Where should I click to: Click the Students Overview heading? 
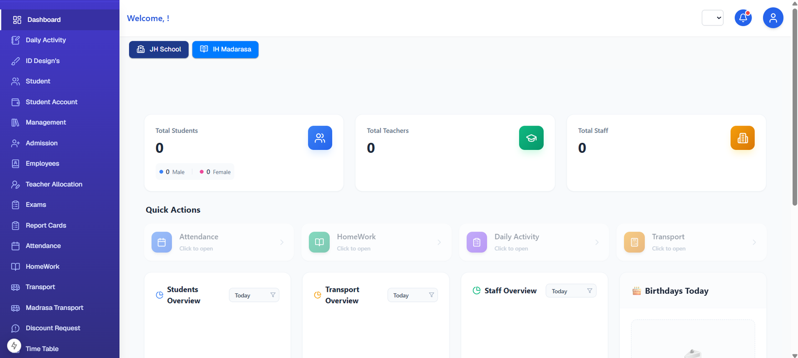pos(184,295)
